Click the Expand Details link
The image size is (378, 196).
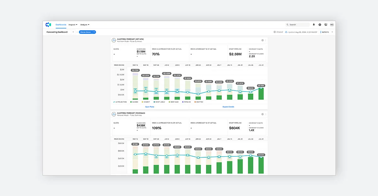coord(228,107)
